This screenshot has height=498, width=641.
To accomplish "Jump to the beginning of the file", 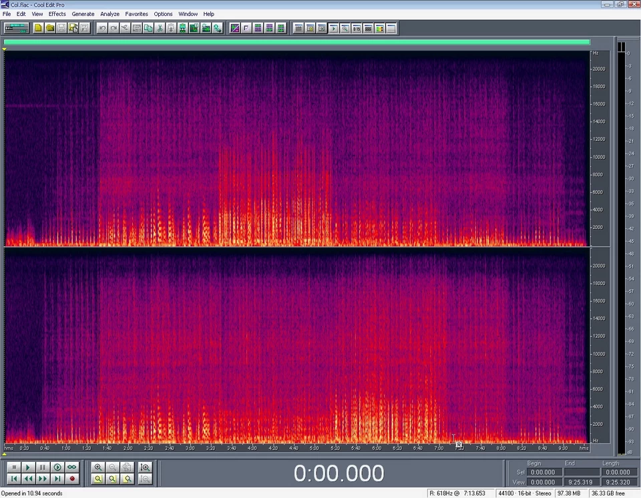I will (x=13, y=479).
